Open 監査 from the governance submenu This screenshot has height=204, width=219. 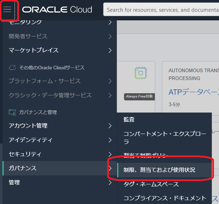[129, 120]
